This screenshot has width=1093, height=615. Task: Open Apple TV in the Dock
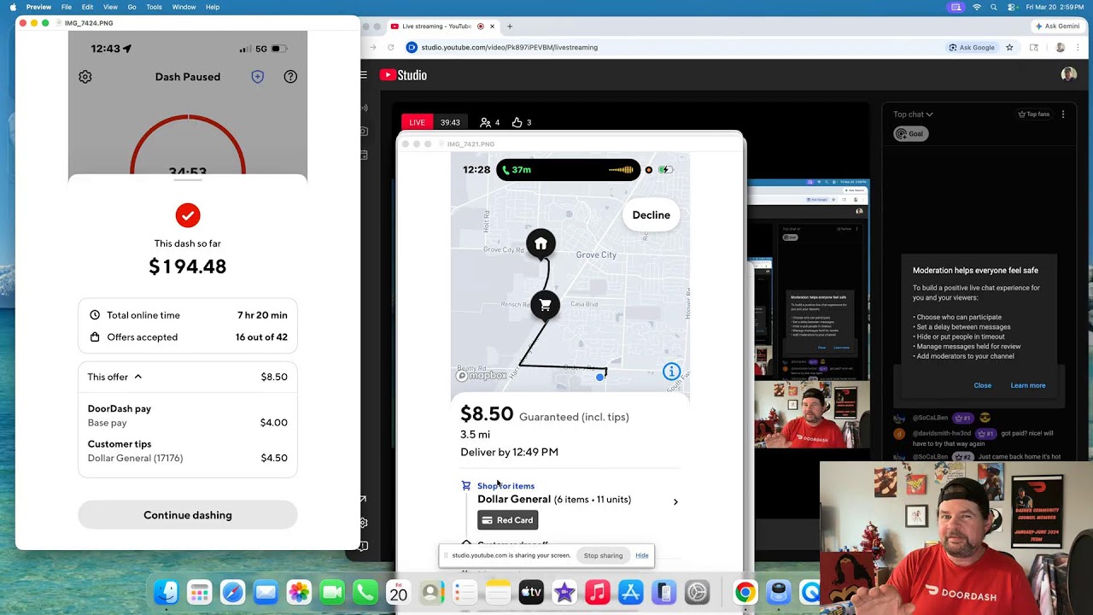coord(531,592)
